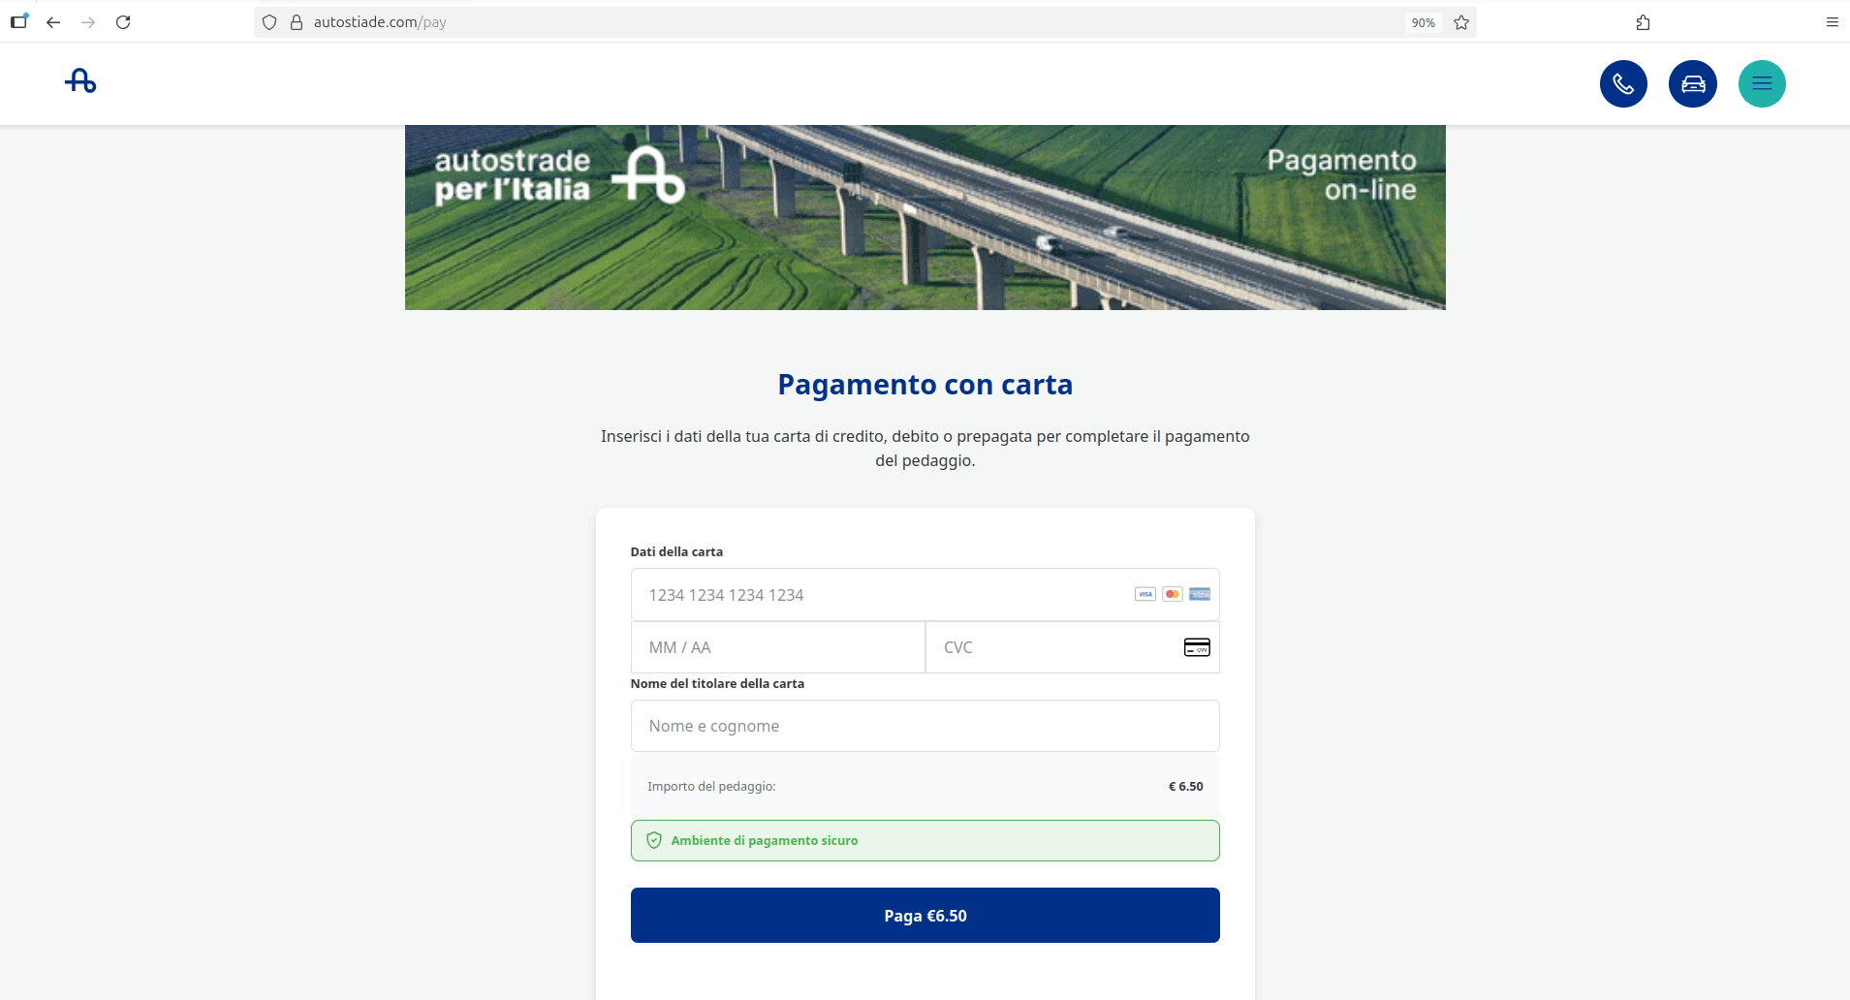The width and height of the screenshot is (1850, 1000).
Task: Click the site lock security icon
Action: [x=297, y=22]
